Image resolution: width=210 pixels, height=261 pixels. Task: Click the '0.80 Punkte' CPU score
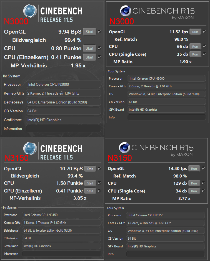coord(66,48)
